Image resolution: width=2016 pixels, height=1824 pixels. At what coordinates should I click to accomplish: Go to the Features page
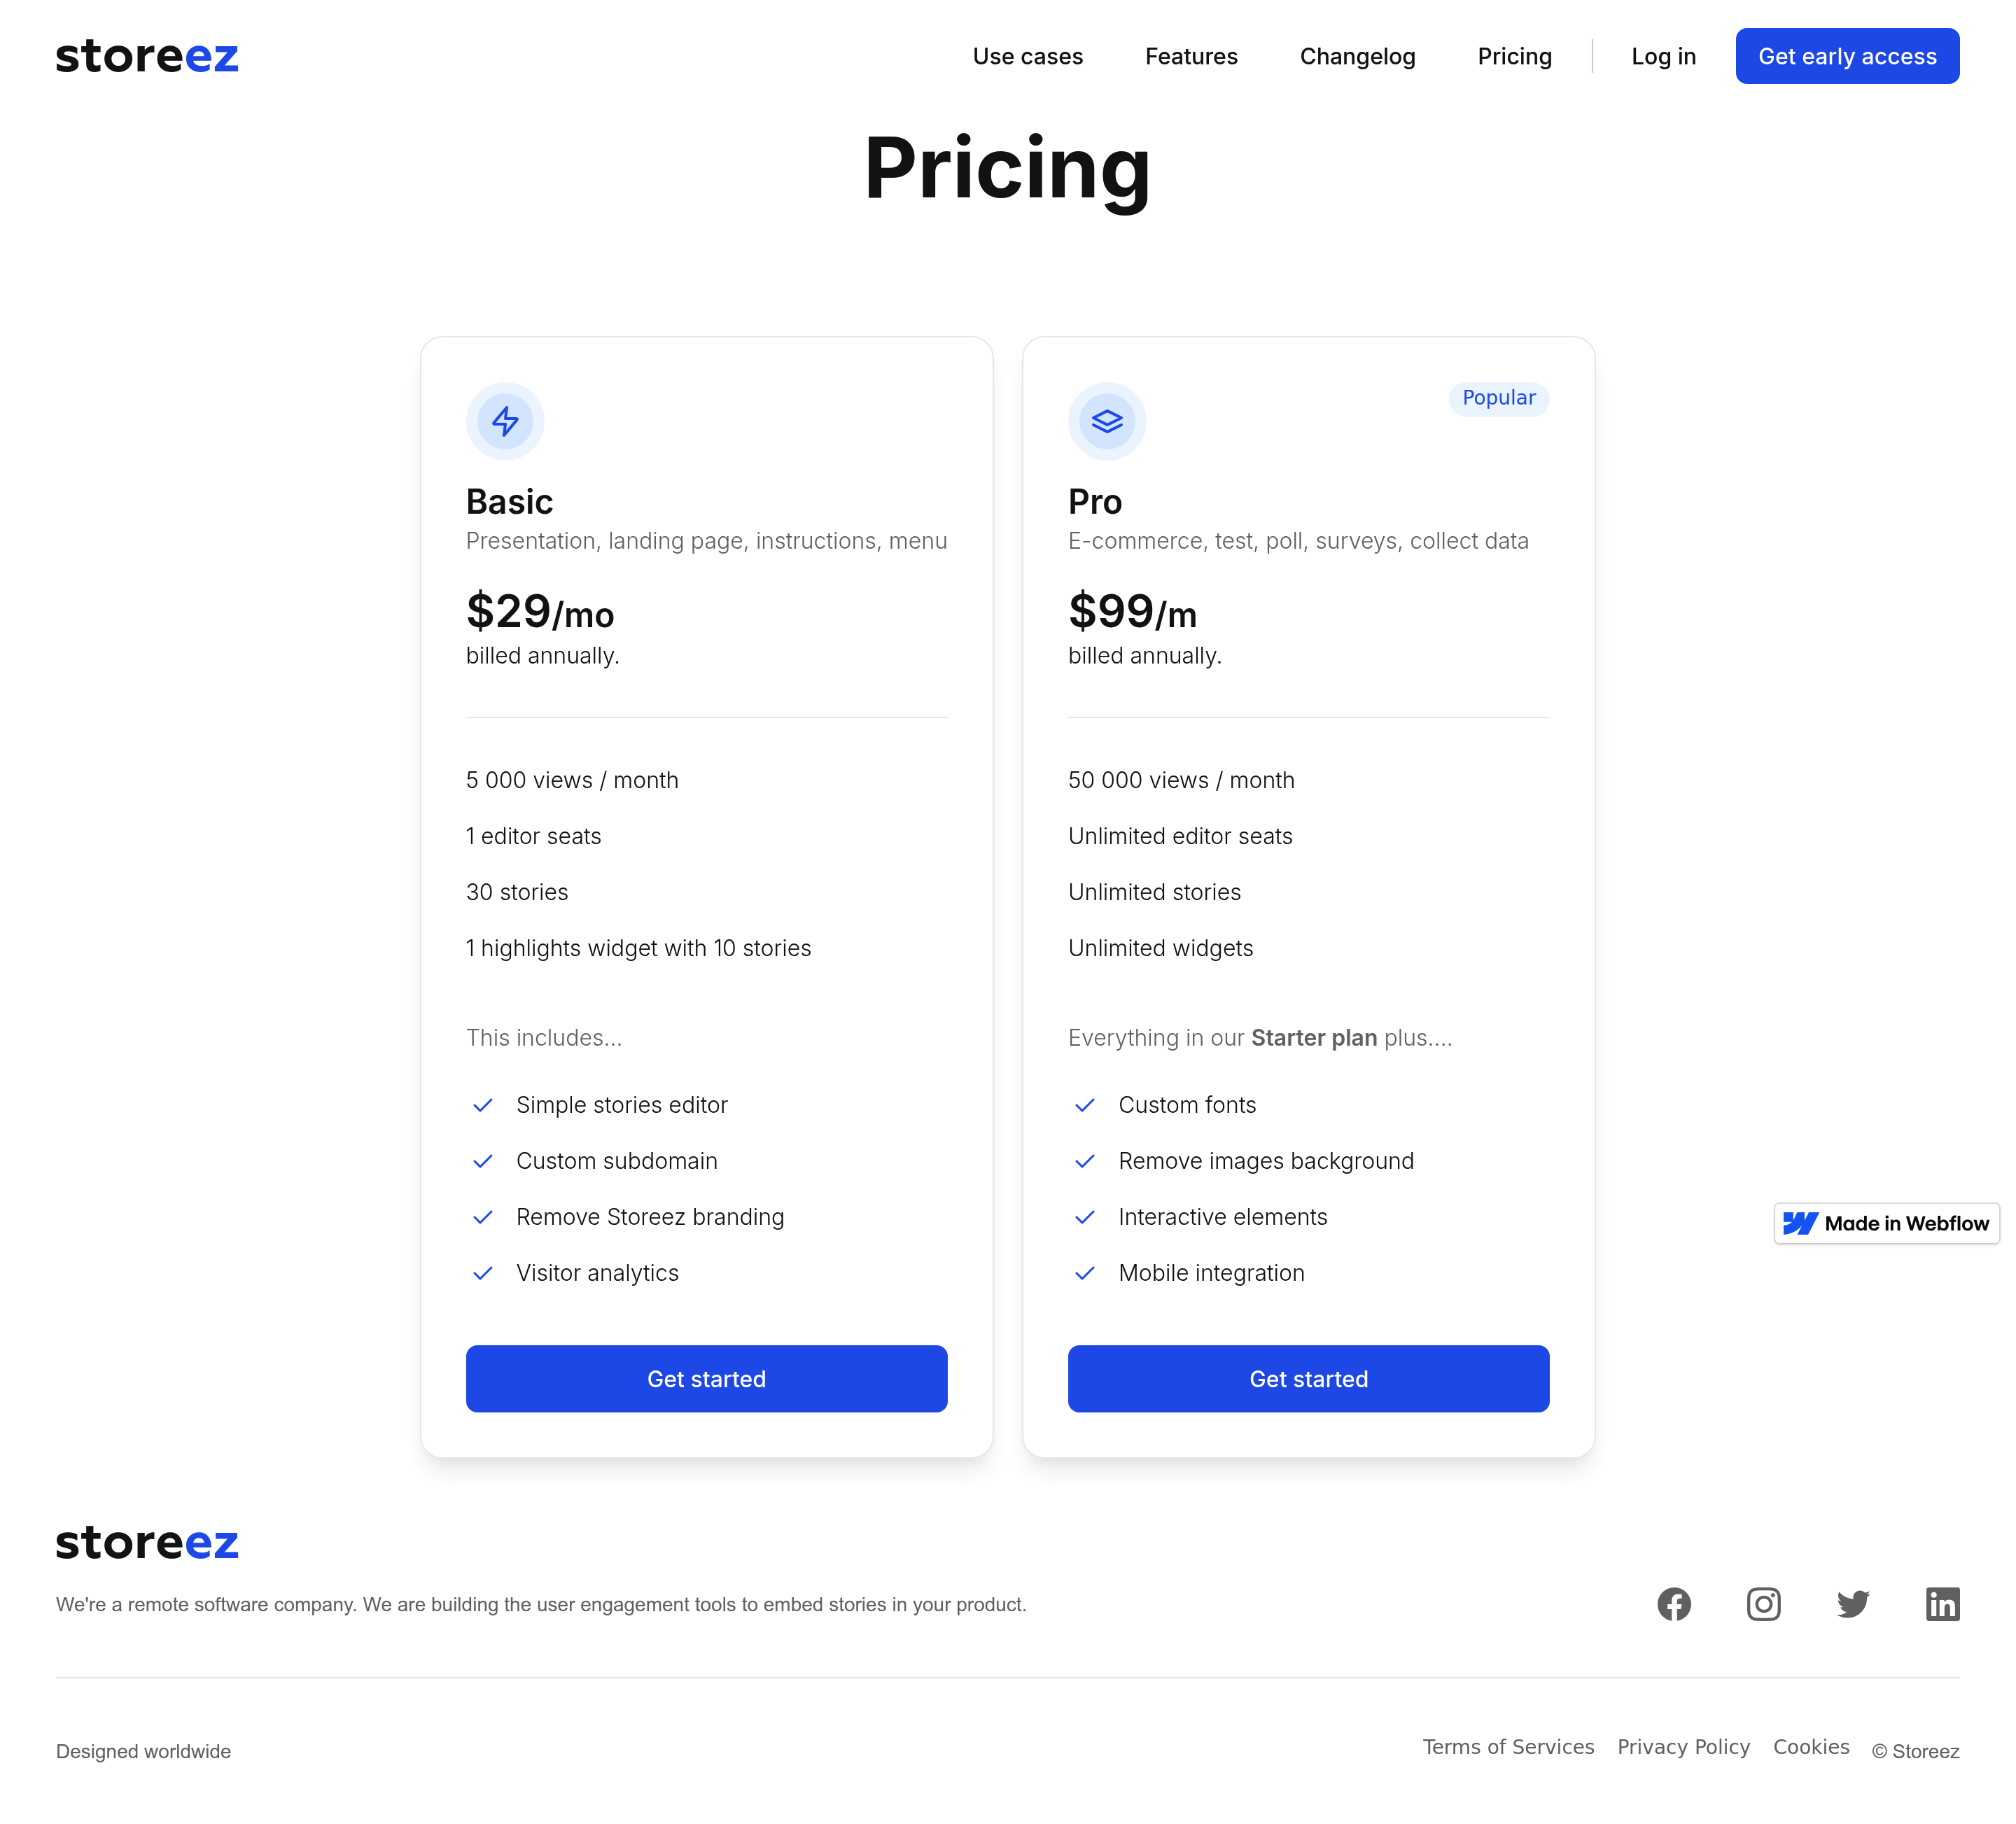1191,56
